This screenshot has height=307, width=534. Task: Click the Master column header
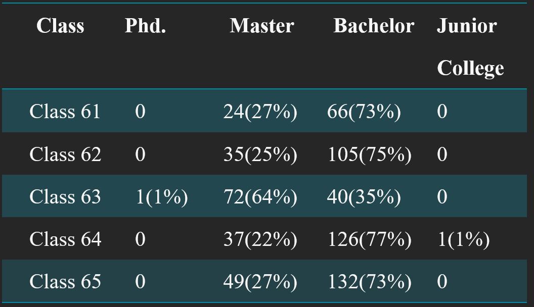[x=262, y=26]
